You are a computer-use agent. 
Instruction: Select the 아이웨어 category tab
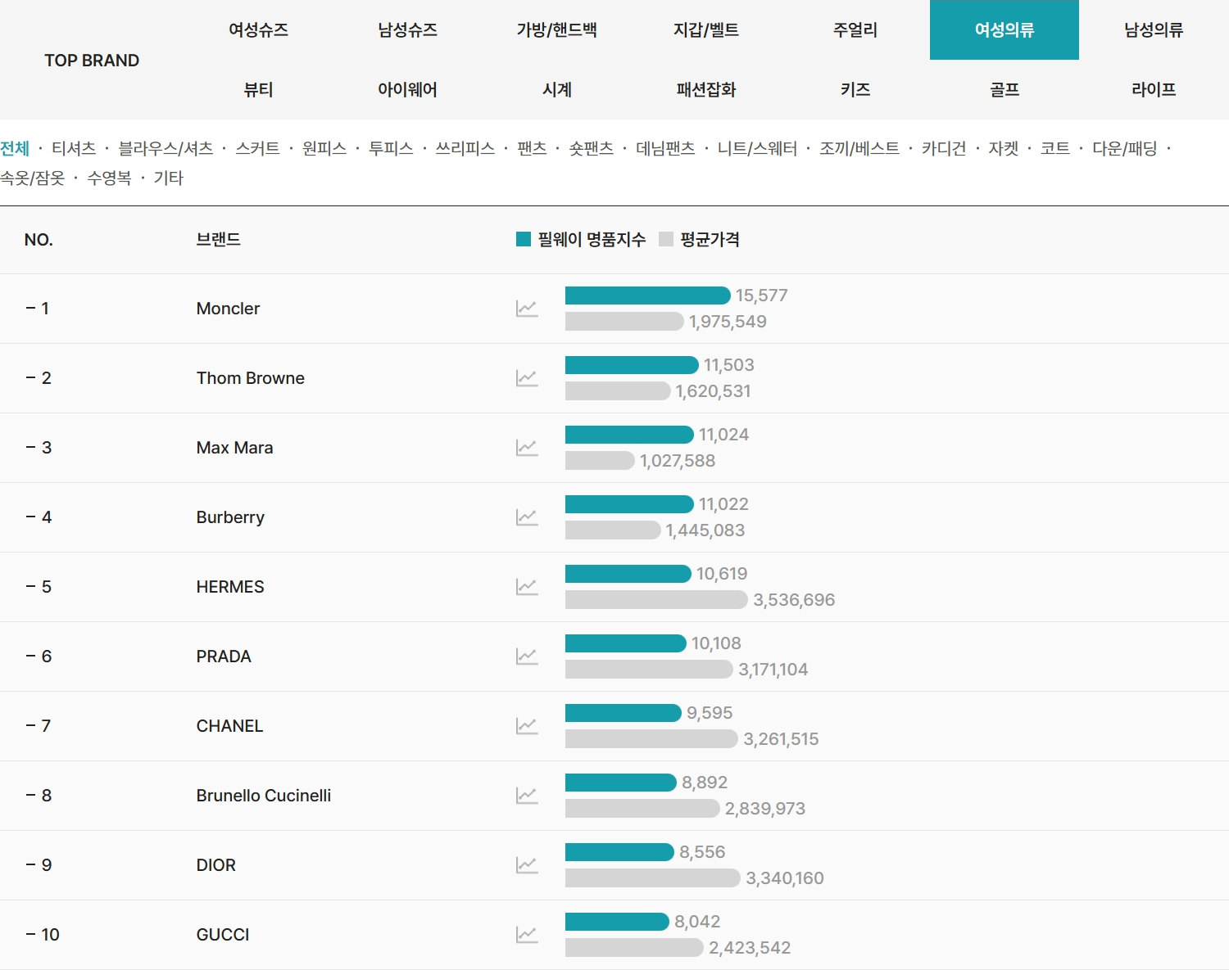pyautogui.click(x=407, y=90)
